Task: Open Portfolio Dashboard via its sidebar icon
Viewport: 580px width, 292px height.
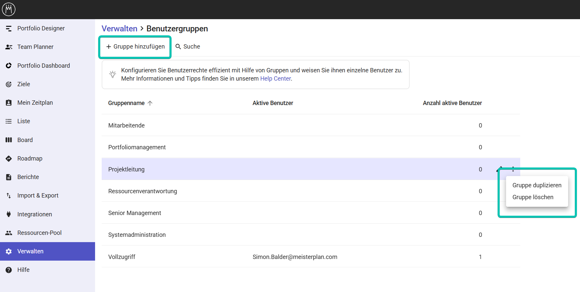Action: pos(9,66)
